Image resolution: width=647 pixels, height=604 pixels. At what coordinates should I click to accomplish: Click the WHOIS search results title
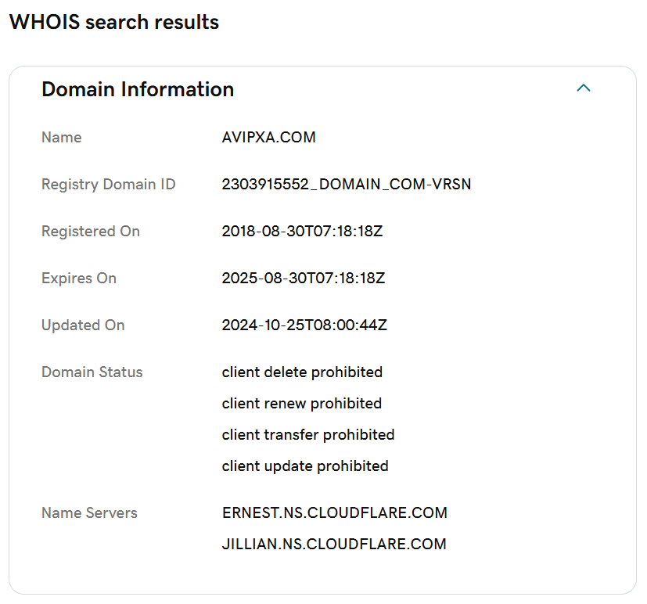pos(114,22)
